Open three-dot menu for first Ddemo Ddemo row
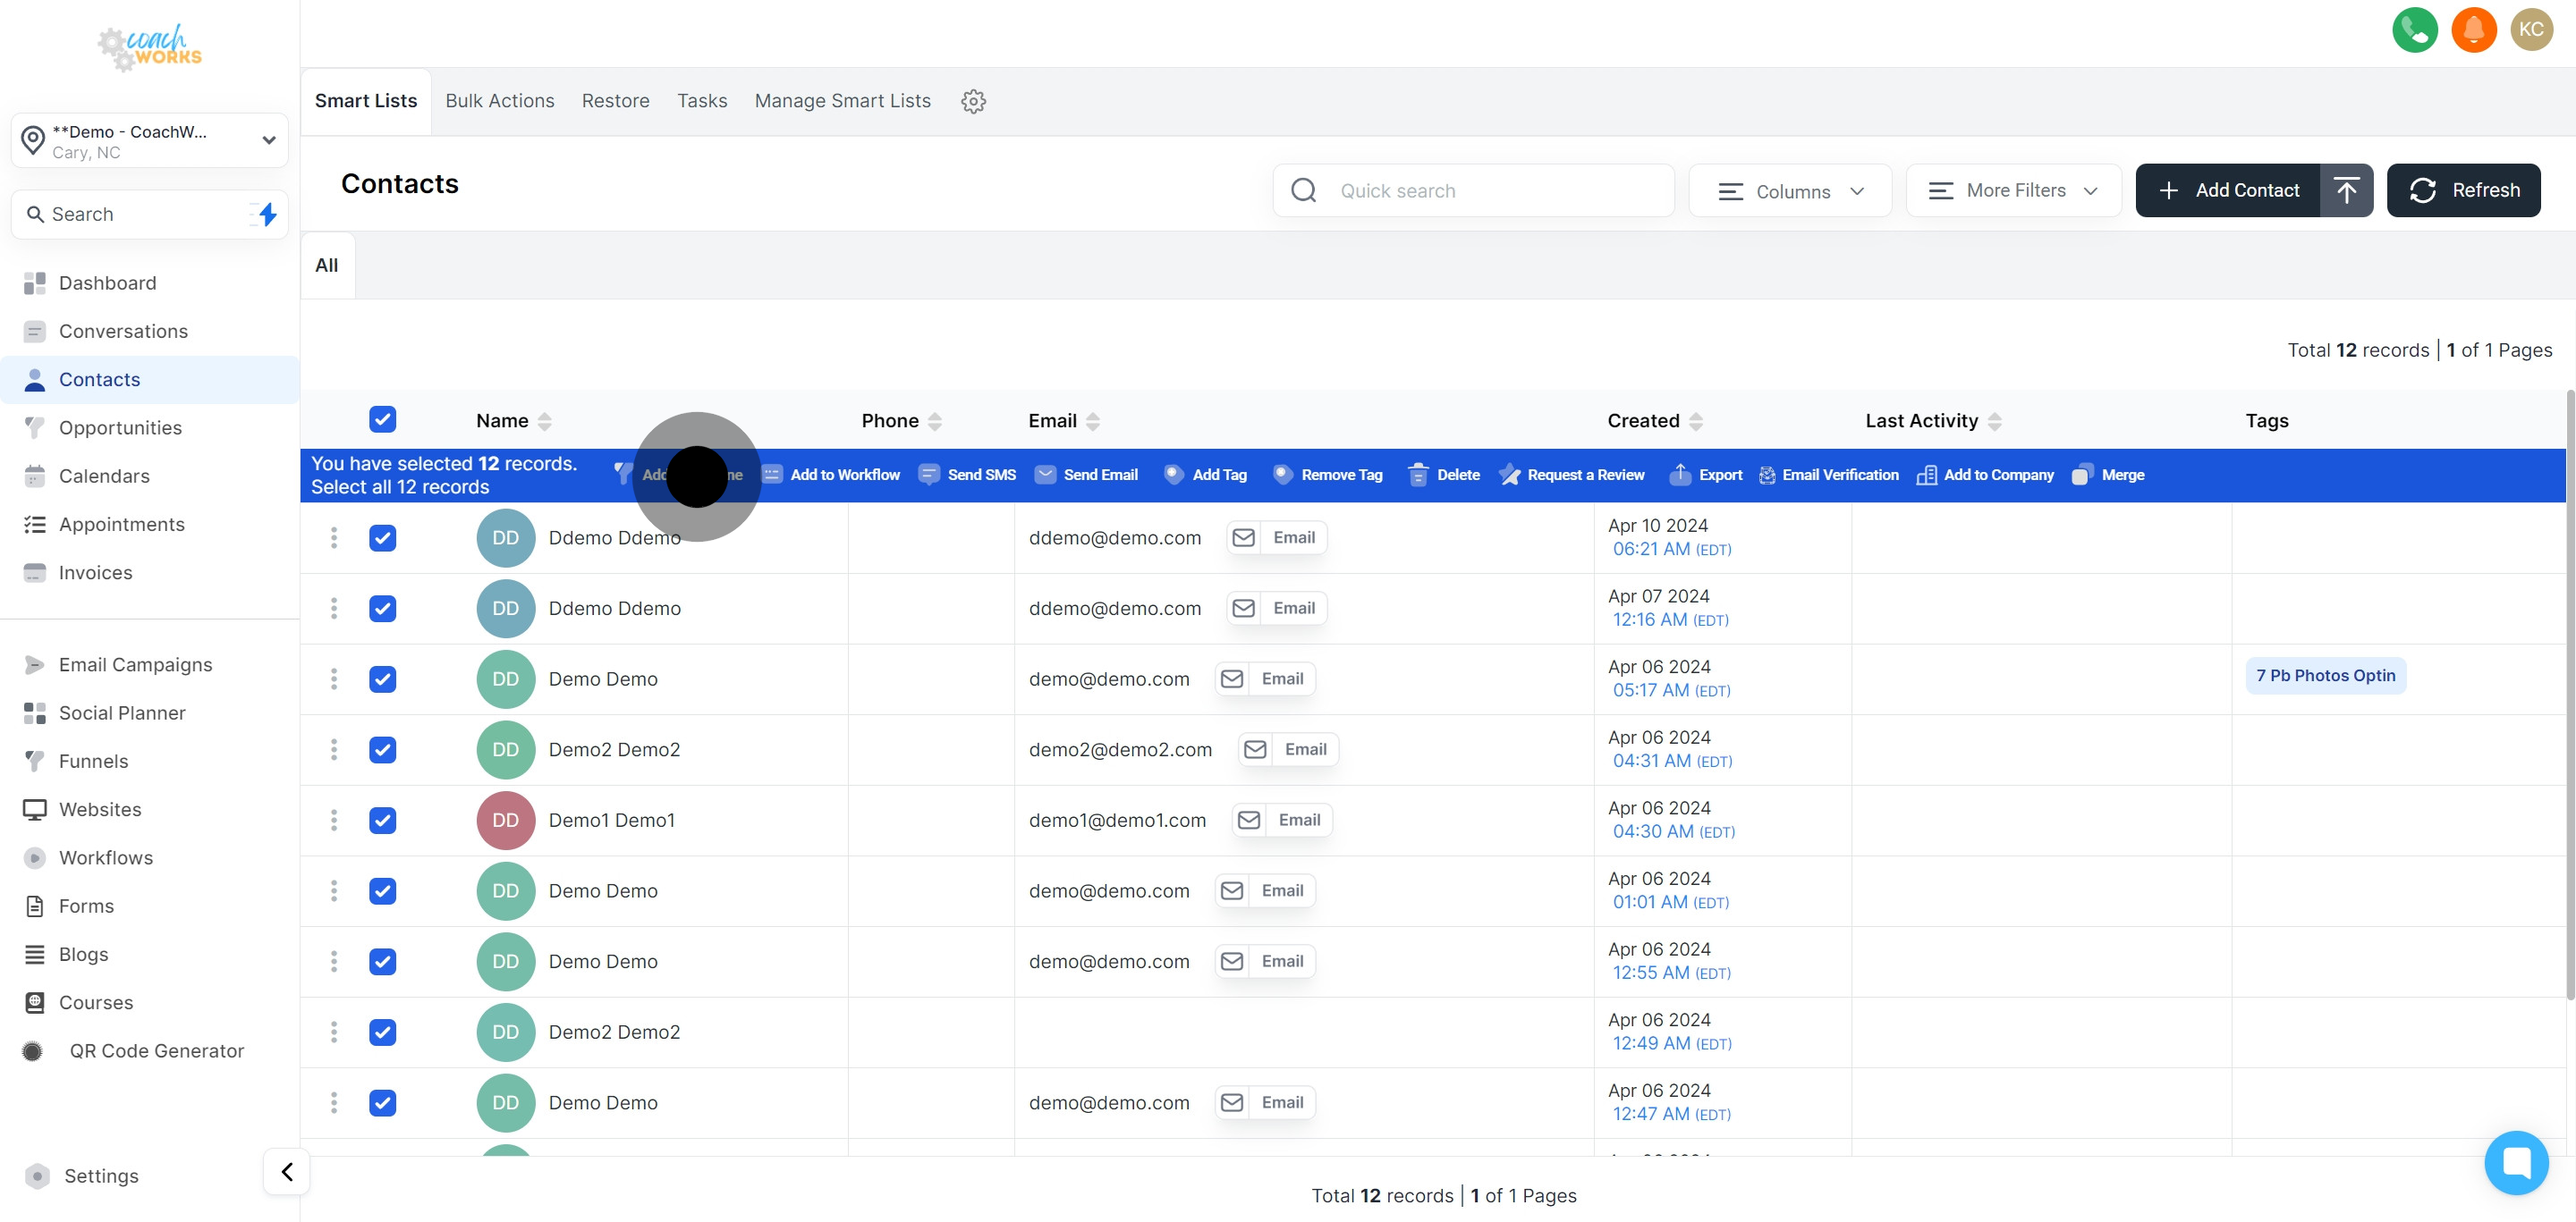 tap(334, 537)
